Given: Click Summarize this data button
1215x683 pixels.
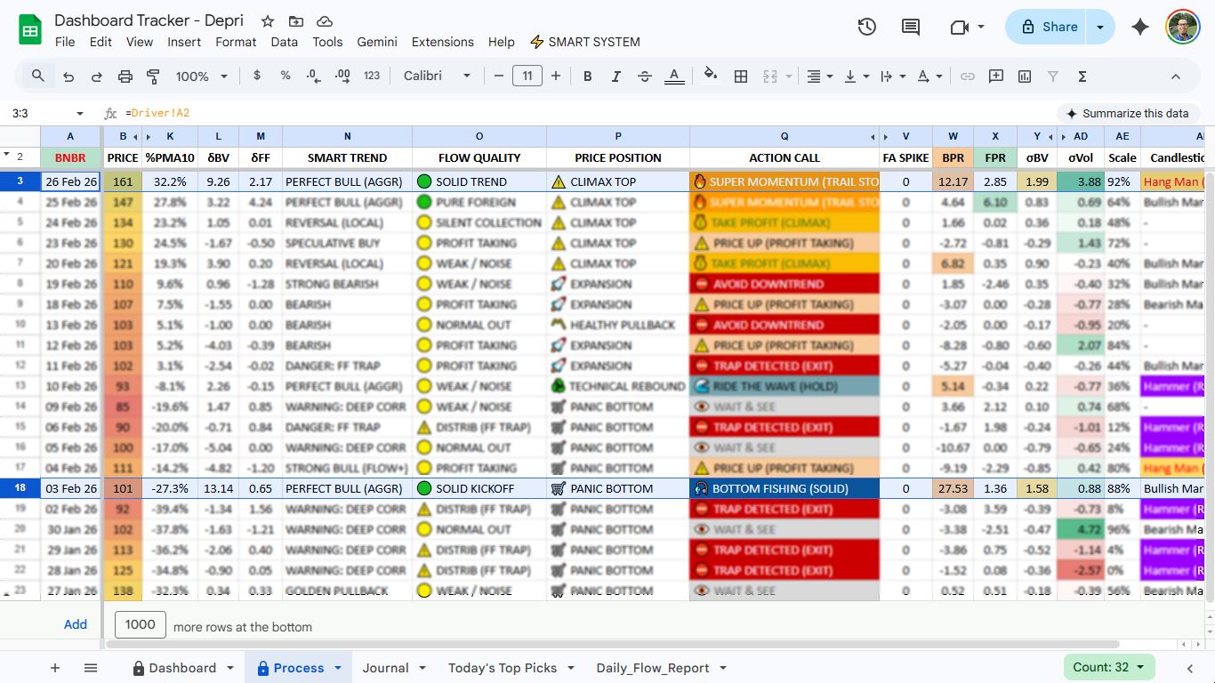Looking at the screenshot, I should pos(1128,113).
